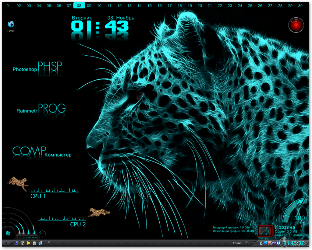Open the Windows Start orb logo

(8, 233)
